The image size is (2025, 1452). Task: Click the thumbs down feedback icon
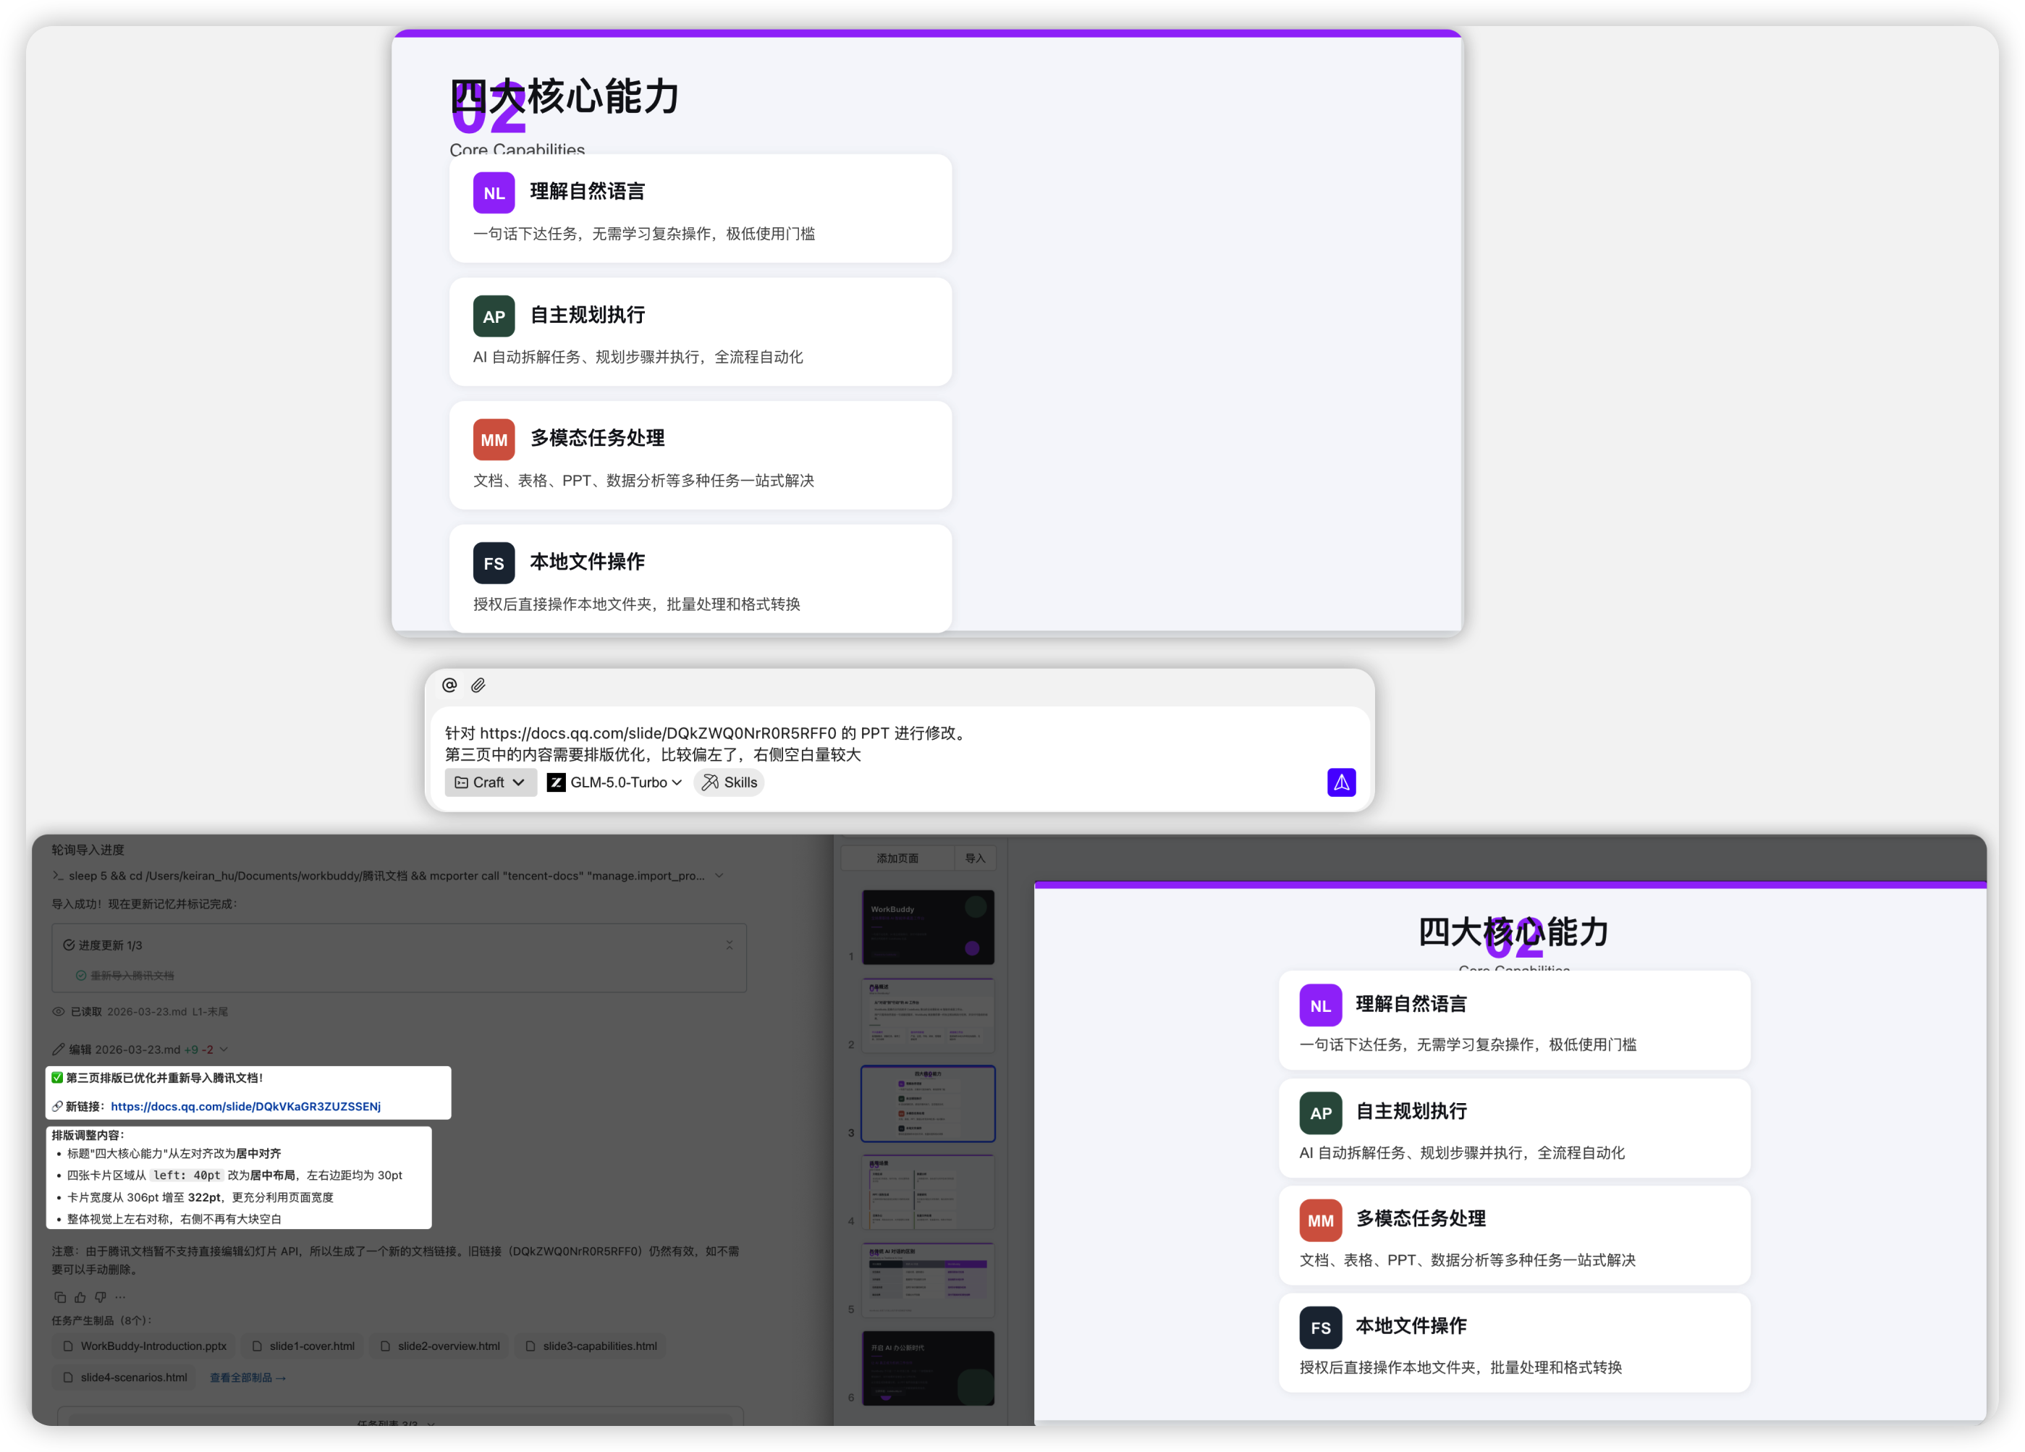(100, 1296)
